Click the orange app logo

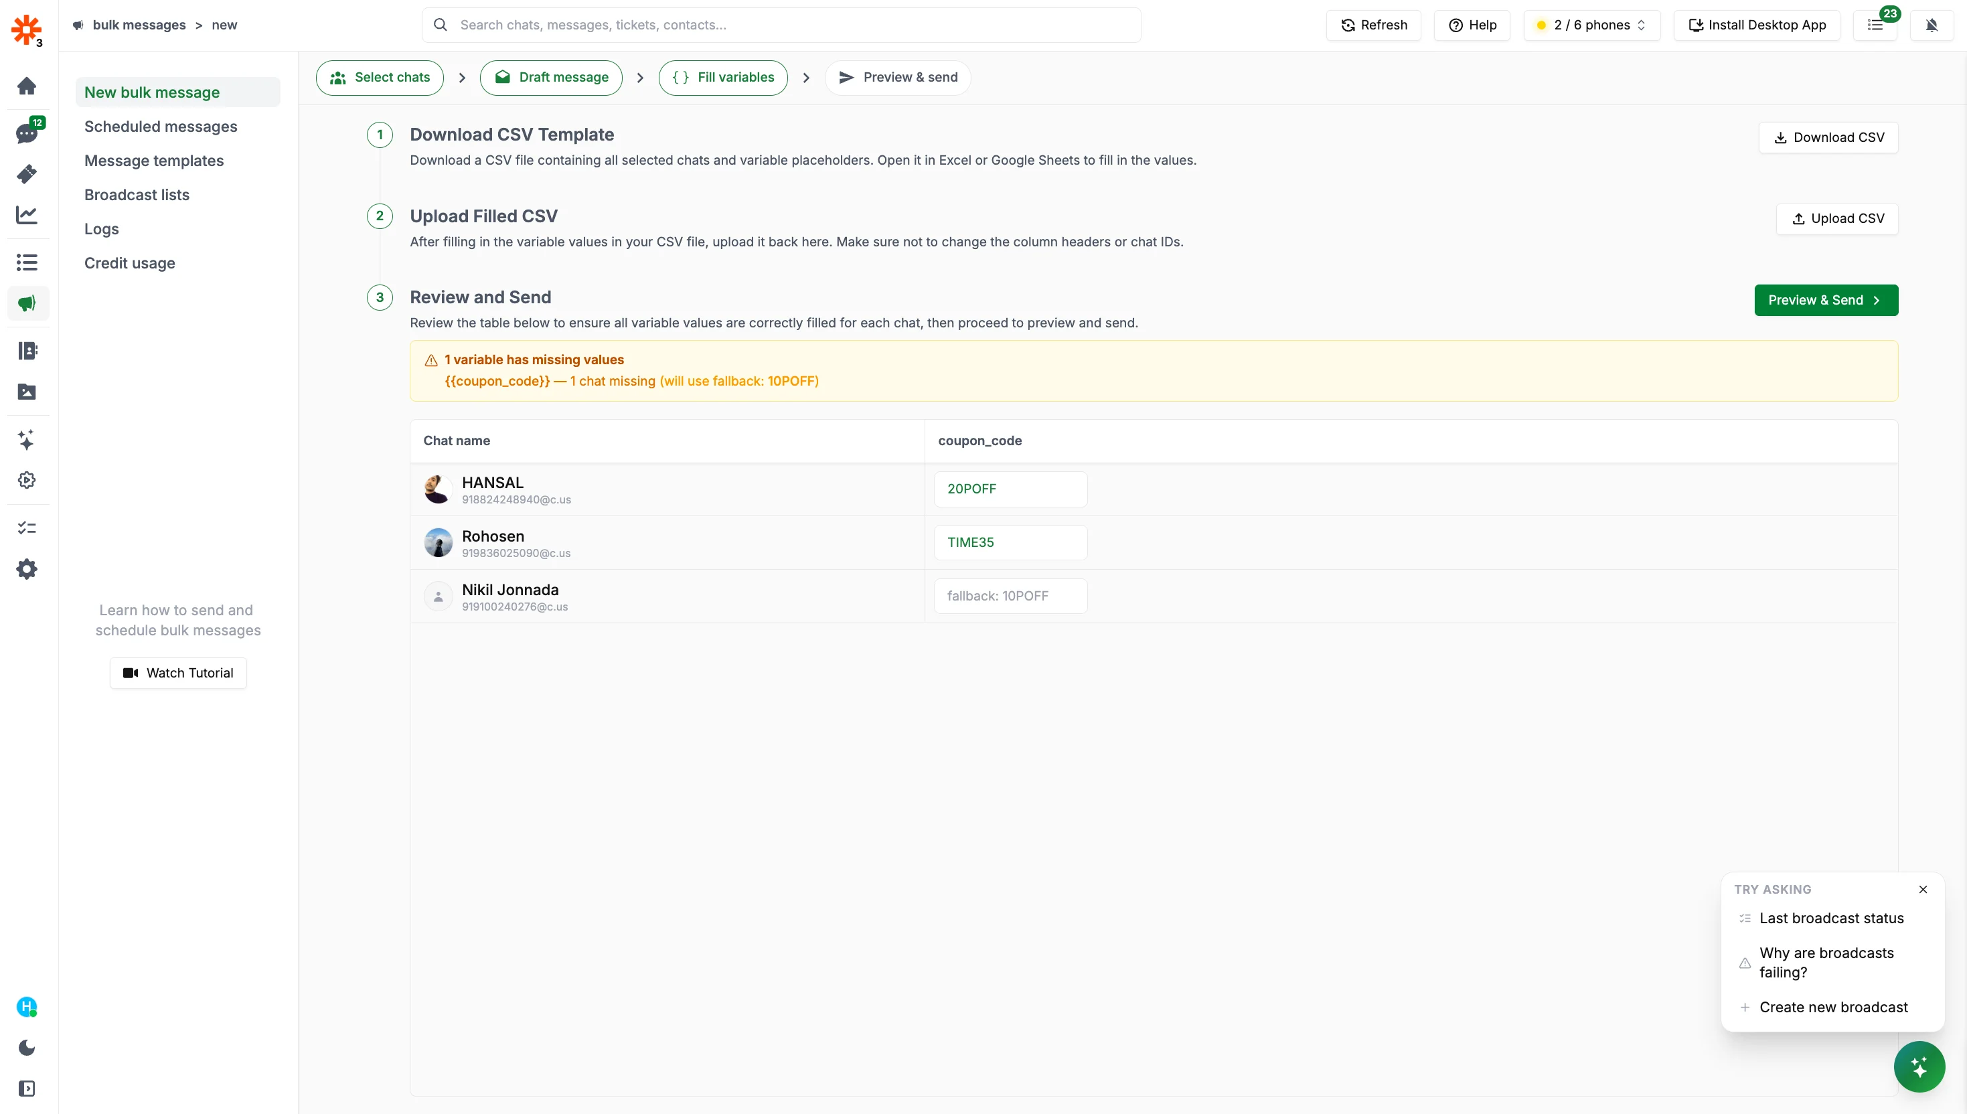27,29
